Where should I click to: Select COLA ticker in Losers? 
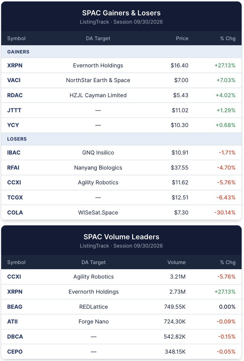pyautogui.click(x=15, y=213)
